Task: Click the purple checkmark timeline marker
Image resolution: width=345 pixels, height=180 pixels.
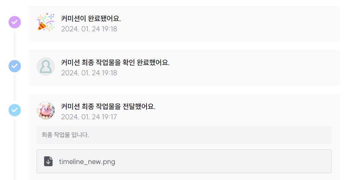Action: pos(15,22)
